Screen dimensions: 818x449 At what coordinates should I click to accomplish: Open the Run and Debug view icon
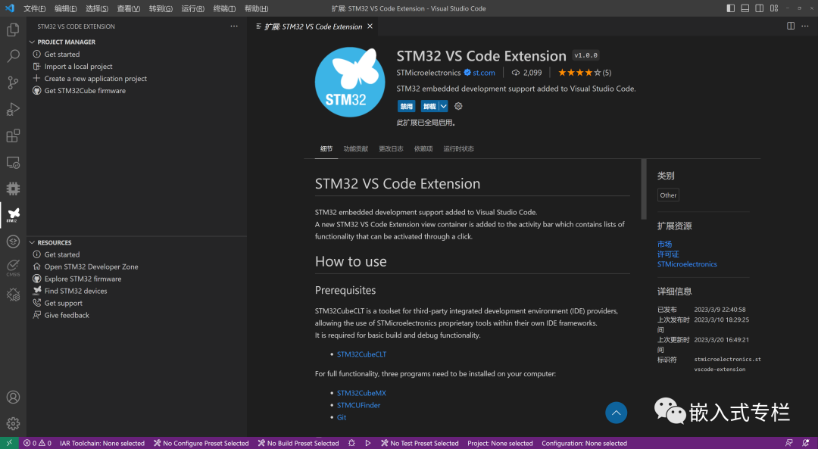[x=13, y=109]
